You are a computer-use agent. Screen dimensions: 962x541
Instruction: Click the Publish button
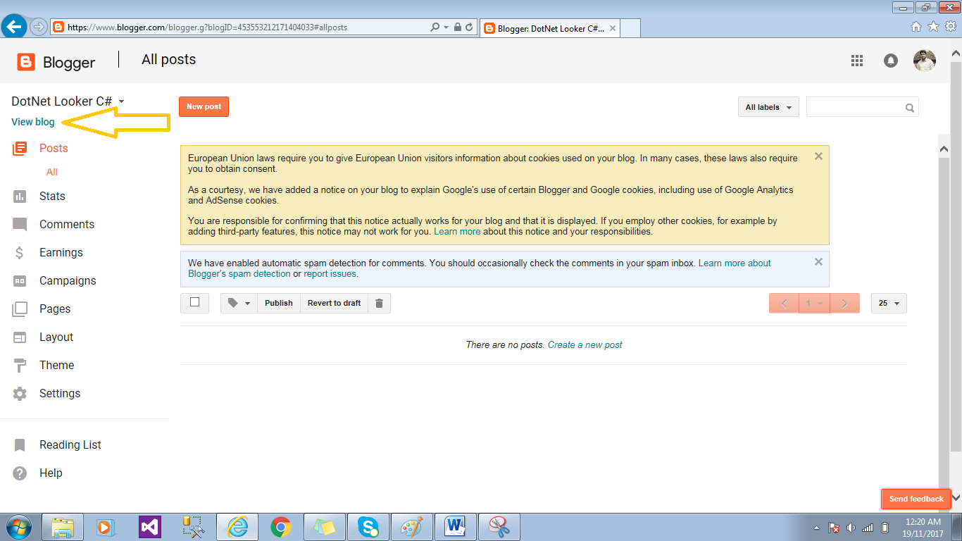point(279,303)
